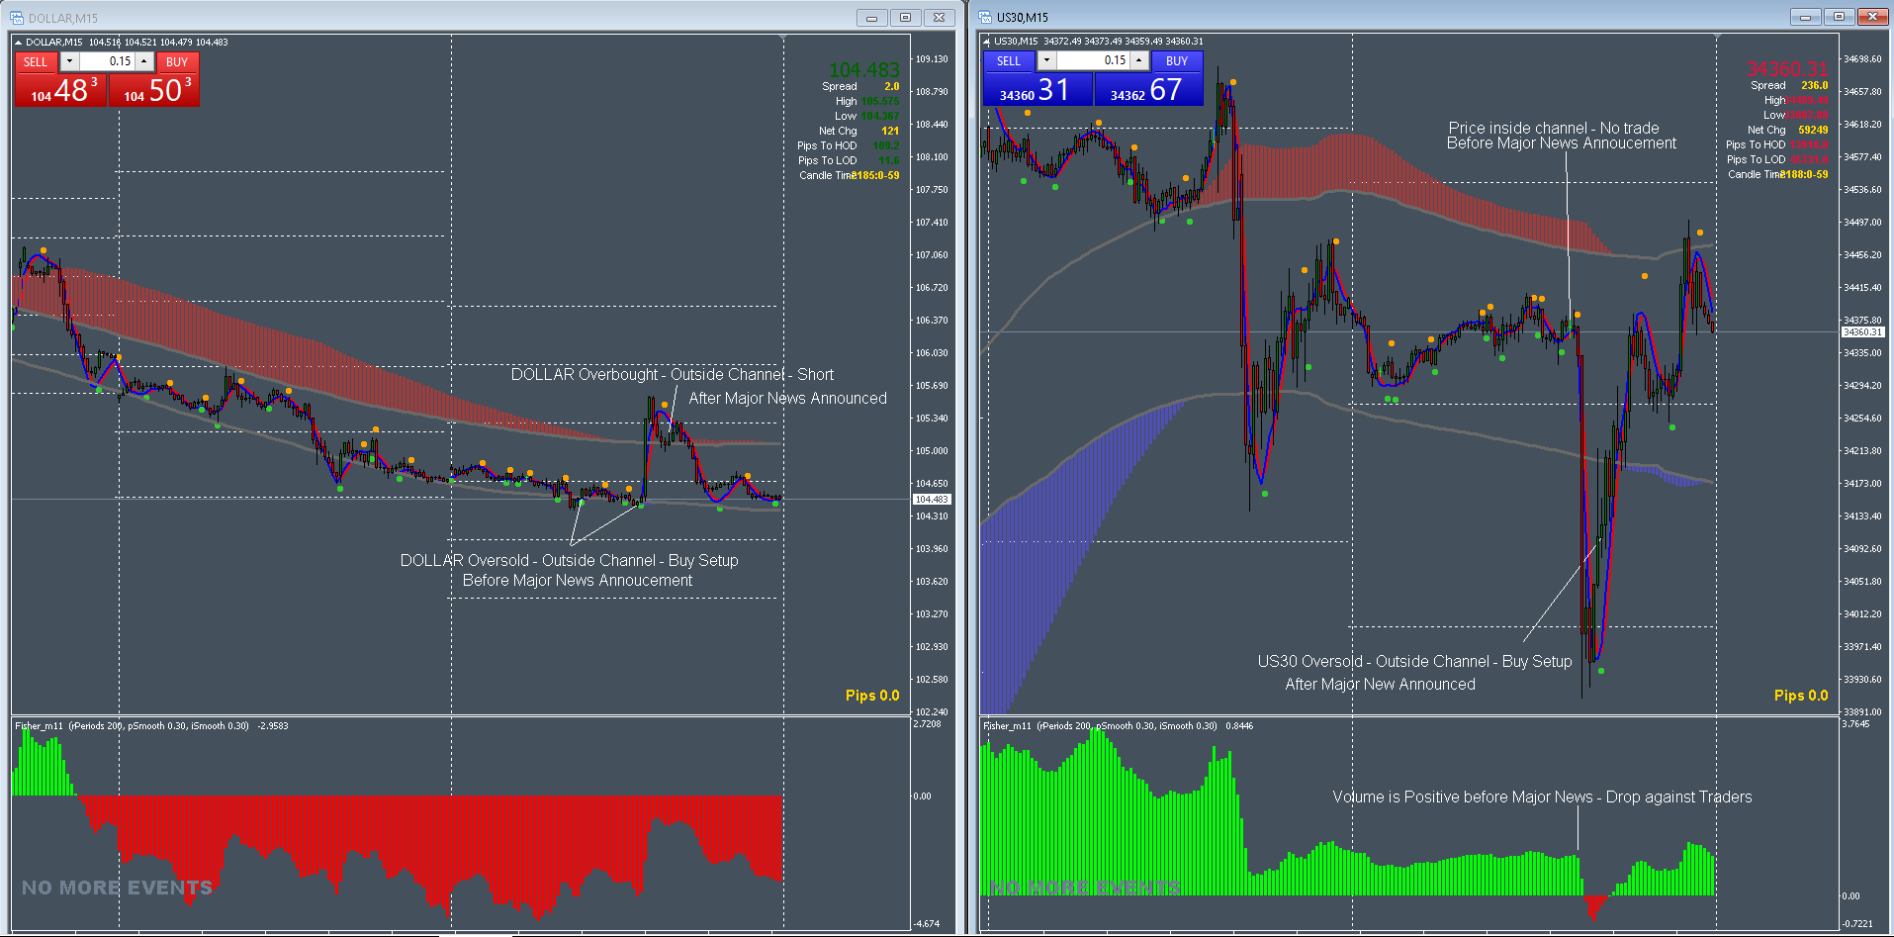Restore the US30,M15 chart window
The height and width of the screenshot is (937, 1894).
coord(1839,17)
